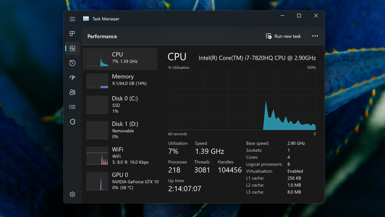Select the CPU resource in the list

120,59
